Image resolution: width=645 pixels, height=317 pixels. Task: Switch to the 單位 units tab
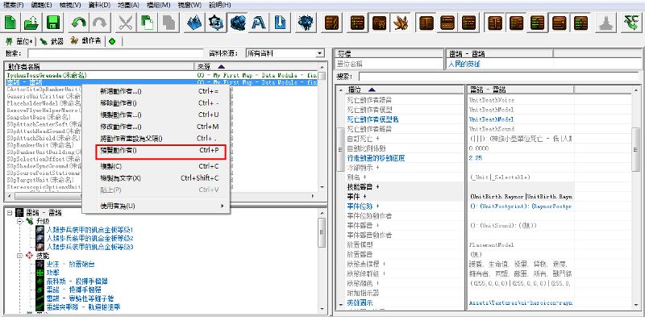(19, 41)
